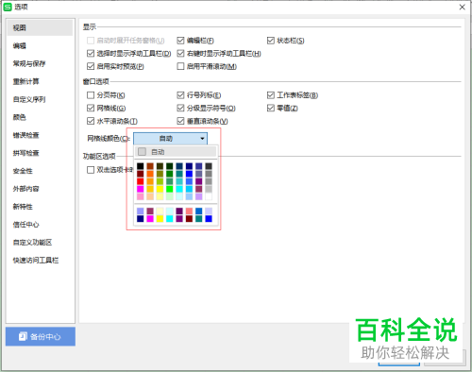472x372 pixels.
Task: Pick the white color swatch
Action: [209, 196]
